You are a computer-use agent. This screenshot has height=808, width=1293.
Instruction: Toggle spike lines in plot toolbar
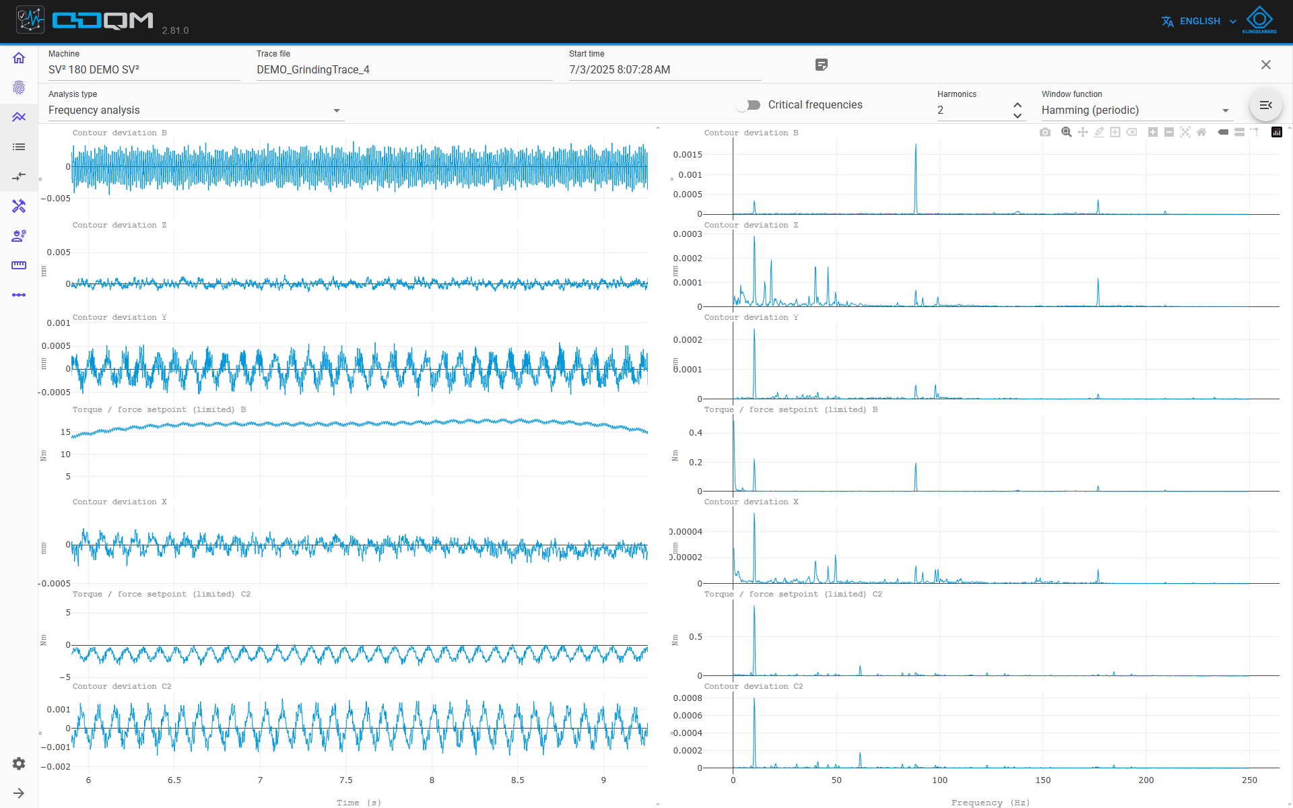(1255, 132)
